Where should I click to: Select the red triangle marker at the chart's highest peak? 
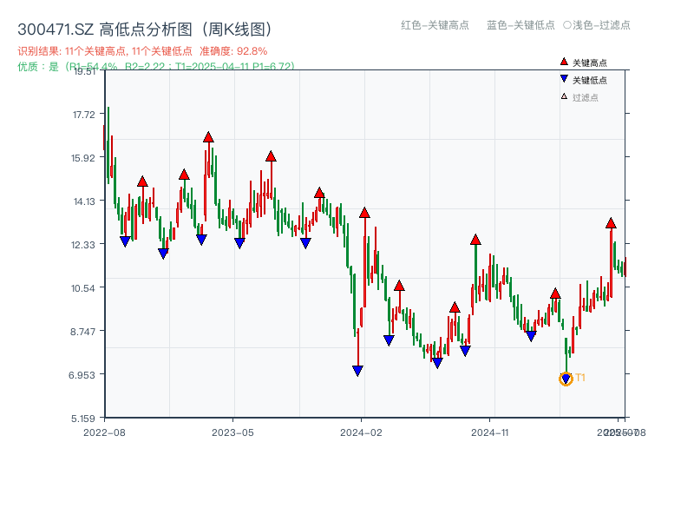(207, 135)
